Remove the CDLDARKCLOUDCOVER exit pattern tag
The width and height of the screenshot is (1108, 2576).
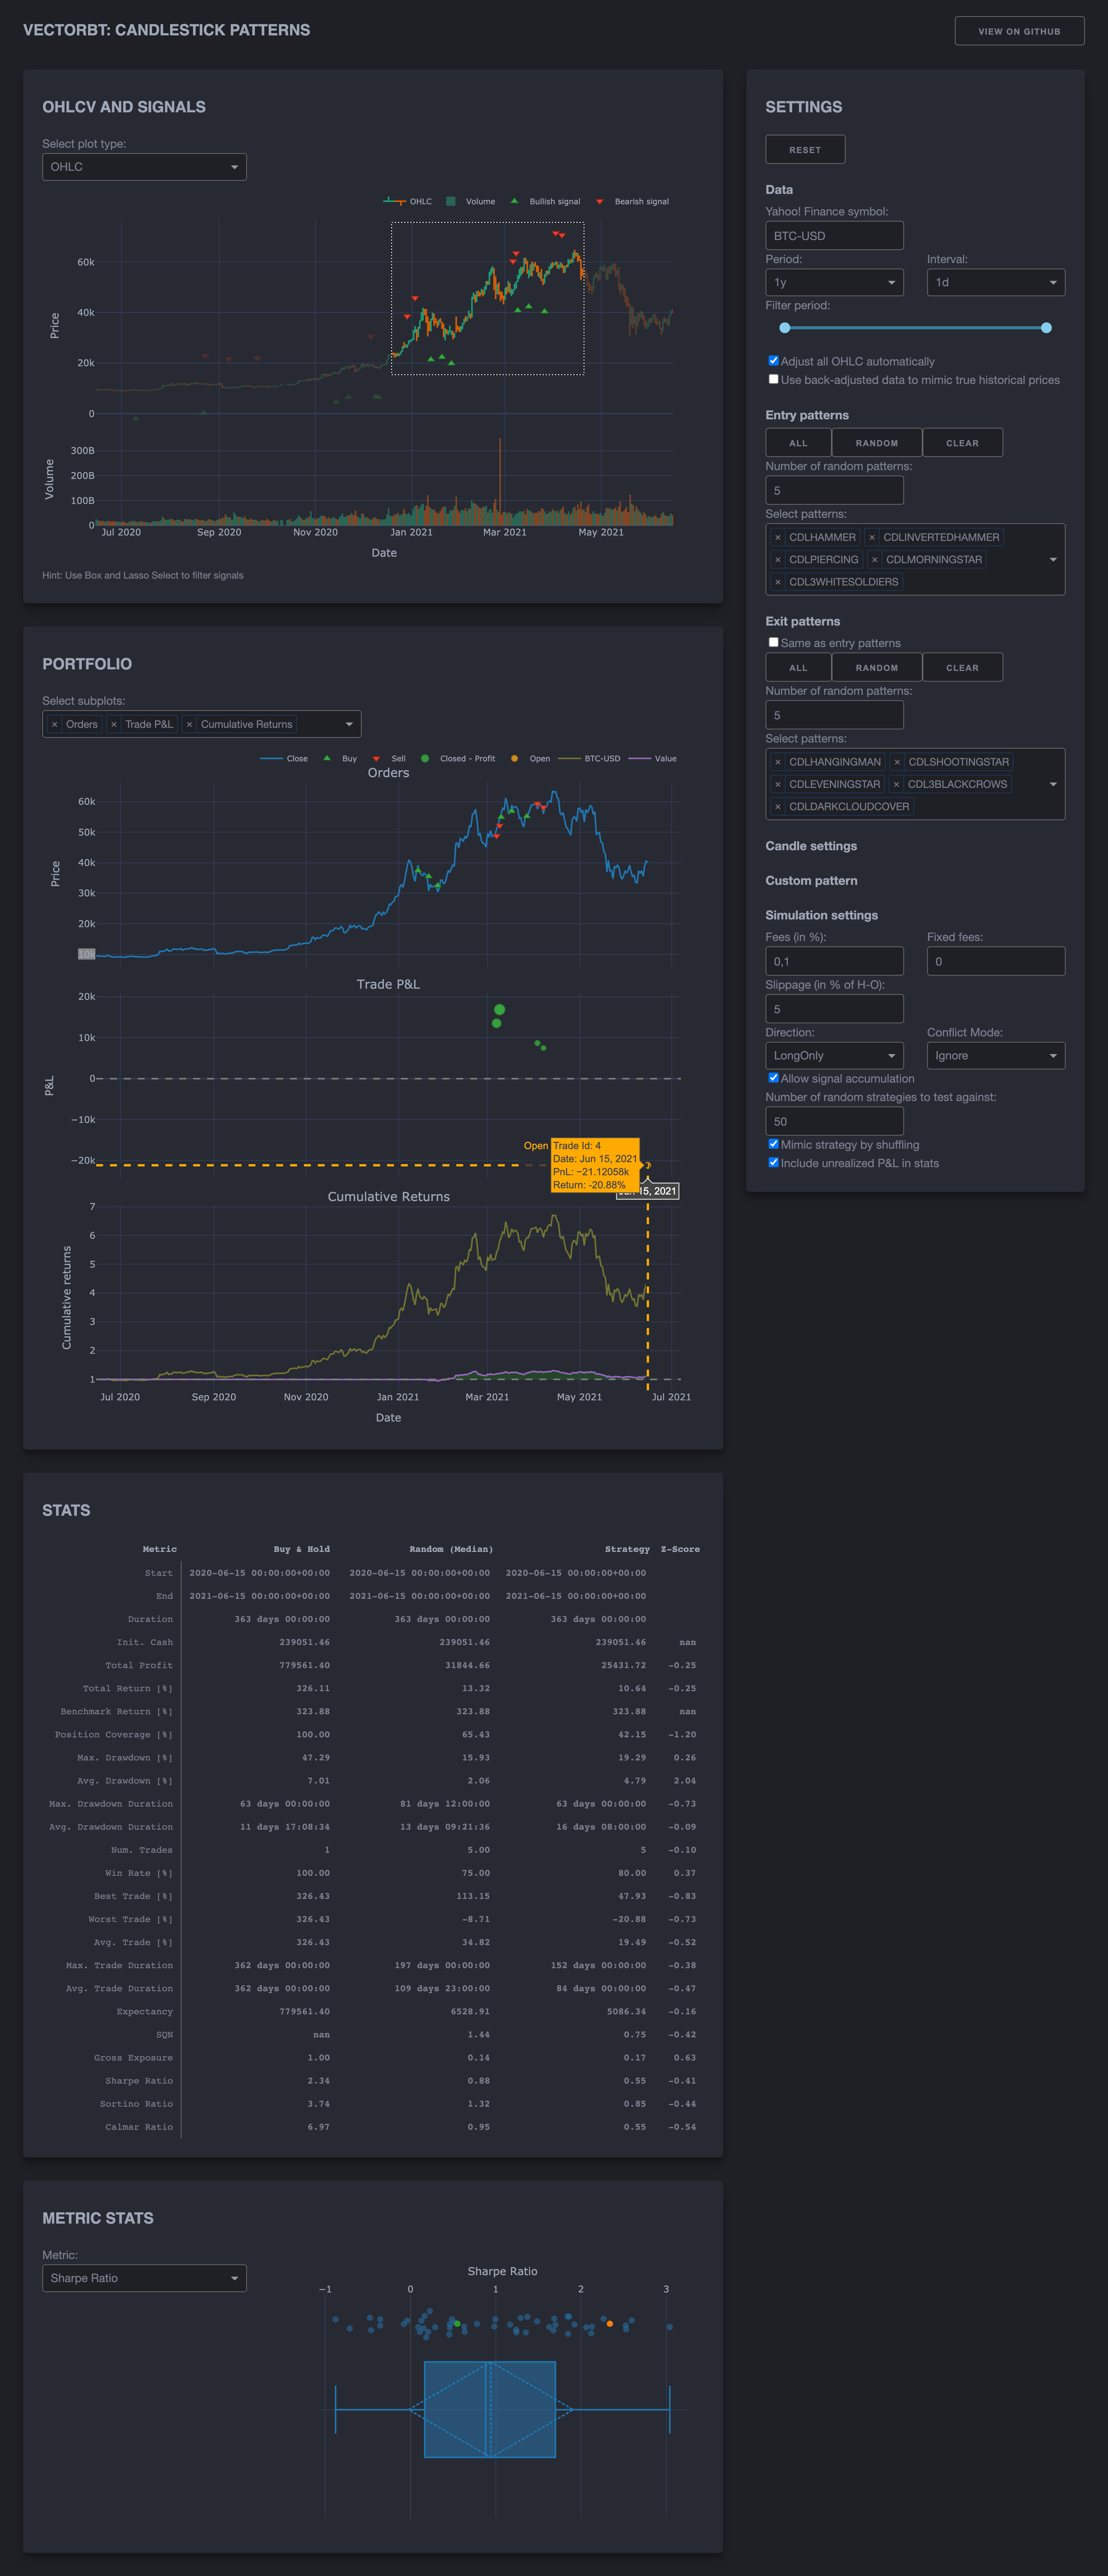click(x=778, y=807)
